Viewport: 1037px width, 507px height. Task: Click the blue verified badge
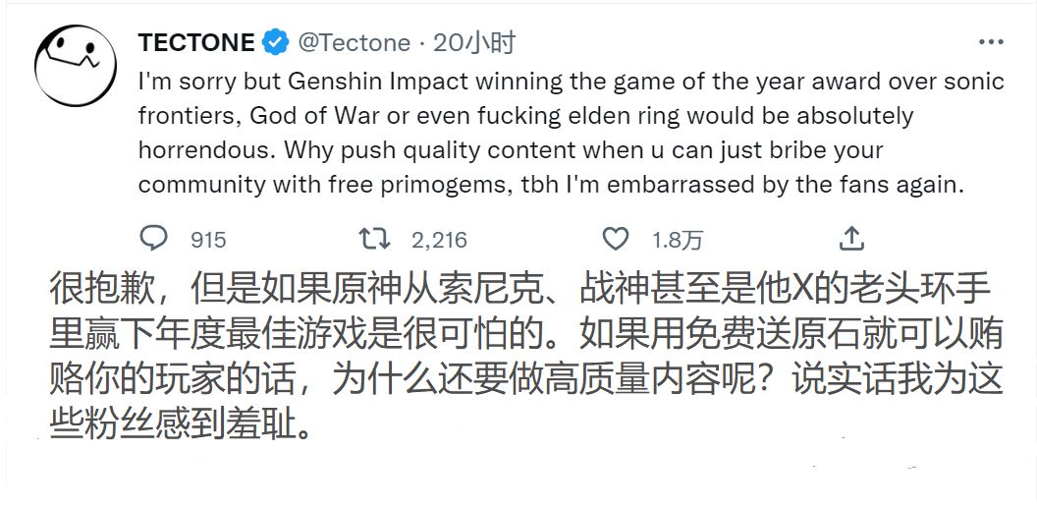click(275, 43)
